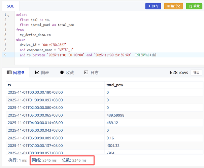The height and width of the screenshot is (168, 204).
Task: Click the orange 格式化 format button
Action: coord(173,6)
